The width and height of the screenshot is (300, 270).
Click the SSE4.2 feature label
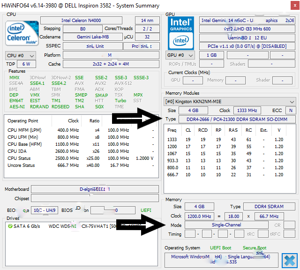tap(59, 83)
